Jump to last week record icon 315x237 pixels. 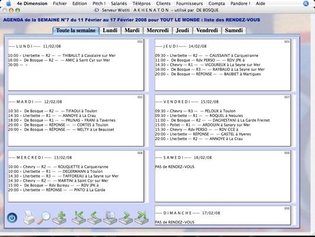(x=141, y=217)
